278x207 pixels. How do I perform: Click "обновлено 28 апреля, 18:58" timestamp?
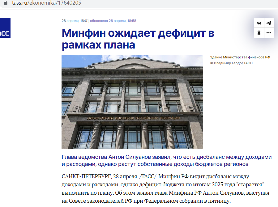(x=113, y=21)
